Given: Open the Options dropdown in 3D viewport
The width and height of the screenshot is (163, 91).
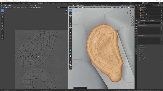Looking at the screenshot, I should pyautogui.click(x=131, y=5).
